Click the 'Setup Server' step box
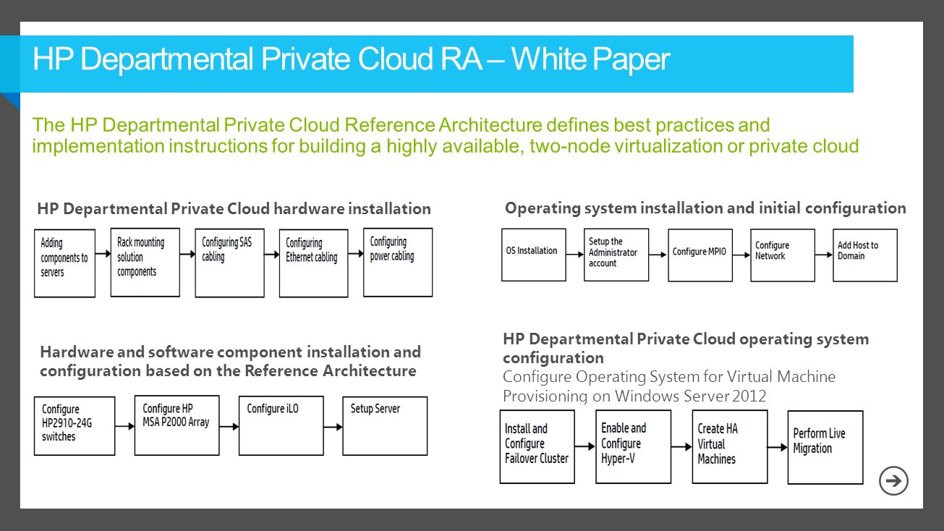 click(385, 425)
